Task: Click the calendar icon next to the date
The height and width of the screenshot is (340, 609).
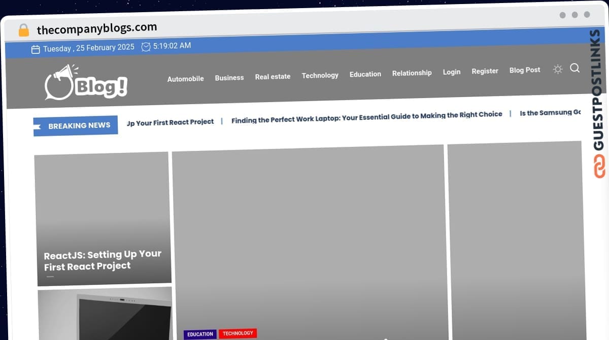Action: [x=36, y=49]
